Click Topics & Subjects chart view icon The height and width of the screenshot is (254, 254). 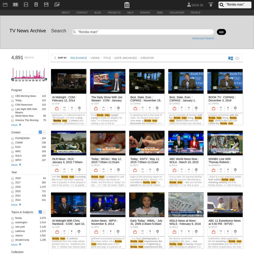click(x=40, y=212)
